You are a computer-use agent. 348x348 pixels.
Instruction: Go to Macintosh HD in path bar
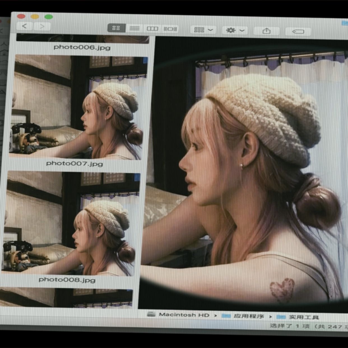pos(184,315)
